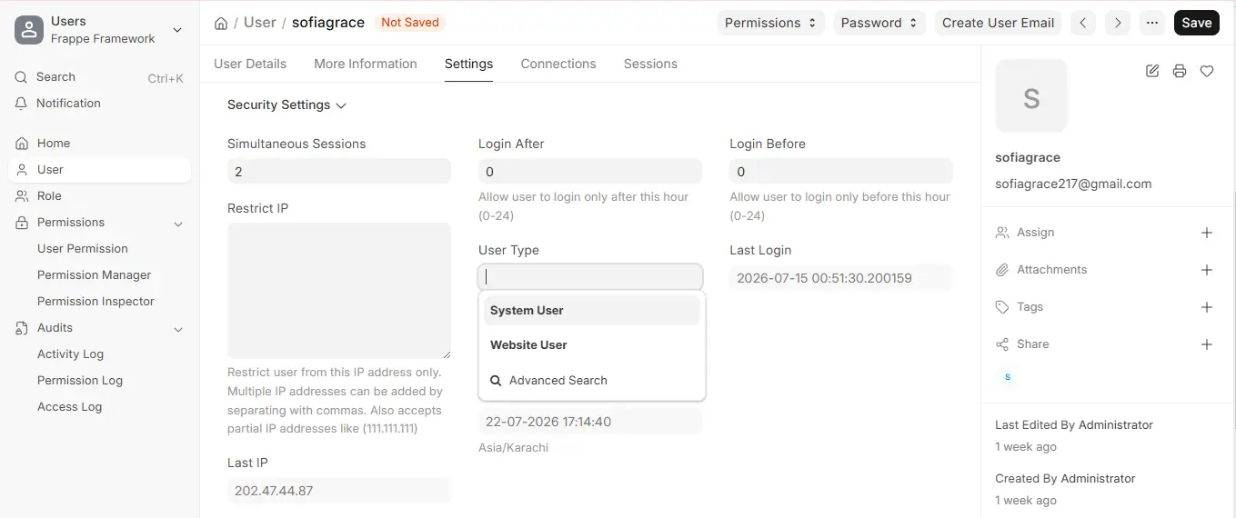Click the sofiagrace avatar placeholder

[x=1031, y=96]
